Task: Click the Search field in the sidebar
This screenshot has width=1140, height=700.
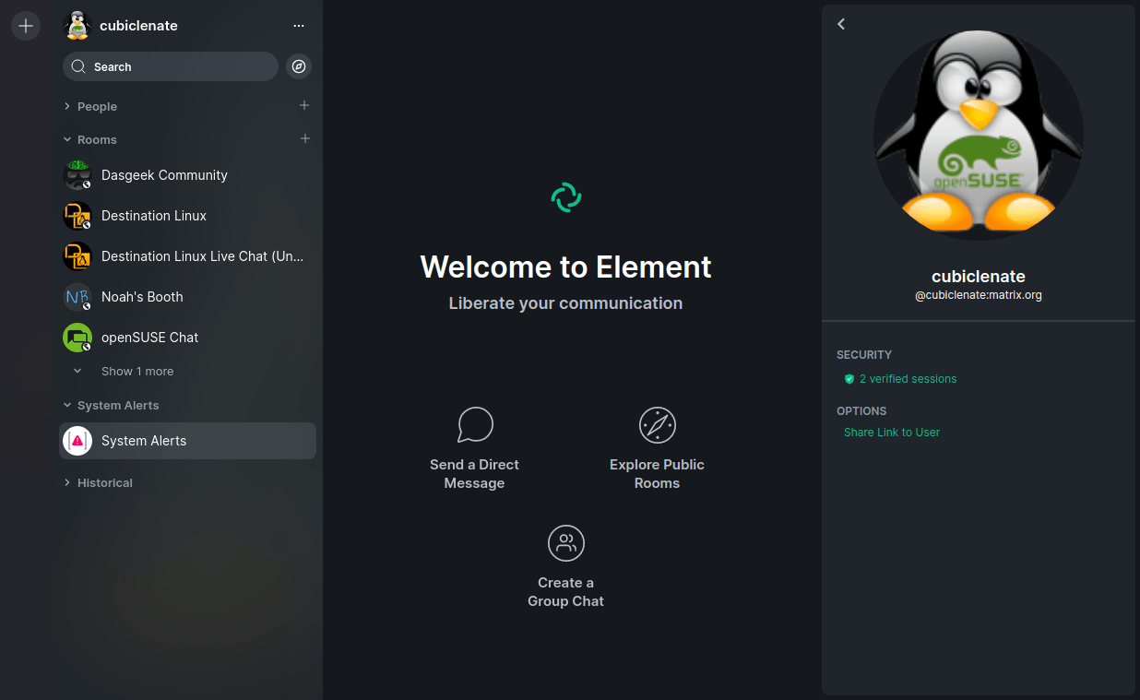Action: pyautogui.click(x=171, y=66)
